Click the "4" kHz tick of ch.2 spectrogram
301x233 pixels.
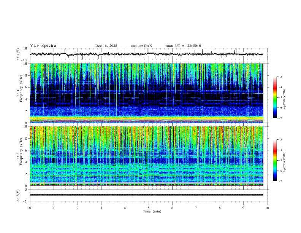(x=26, y=162)
